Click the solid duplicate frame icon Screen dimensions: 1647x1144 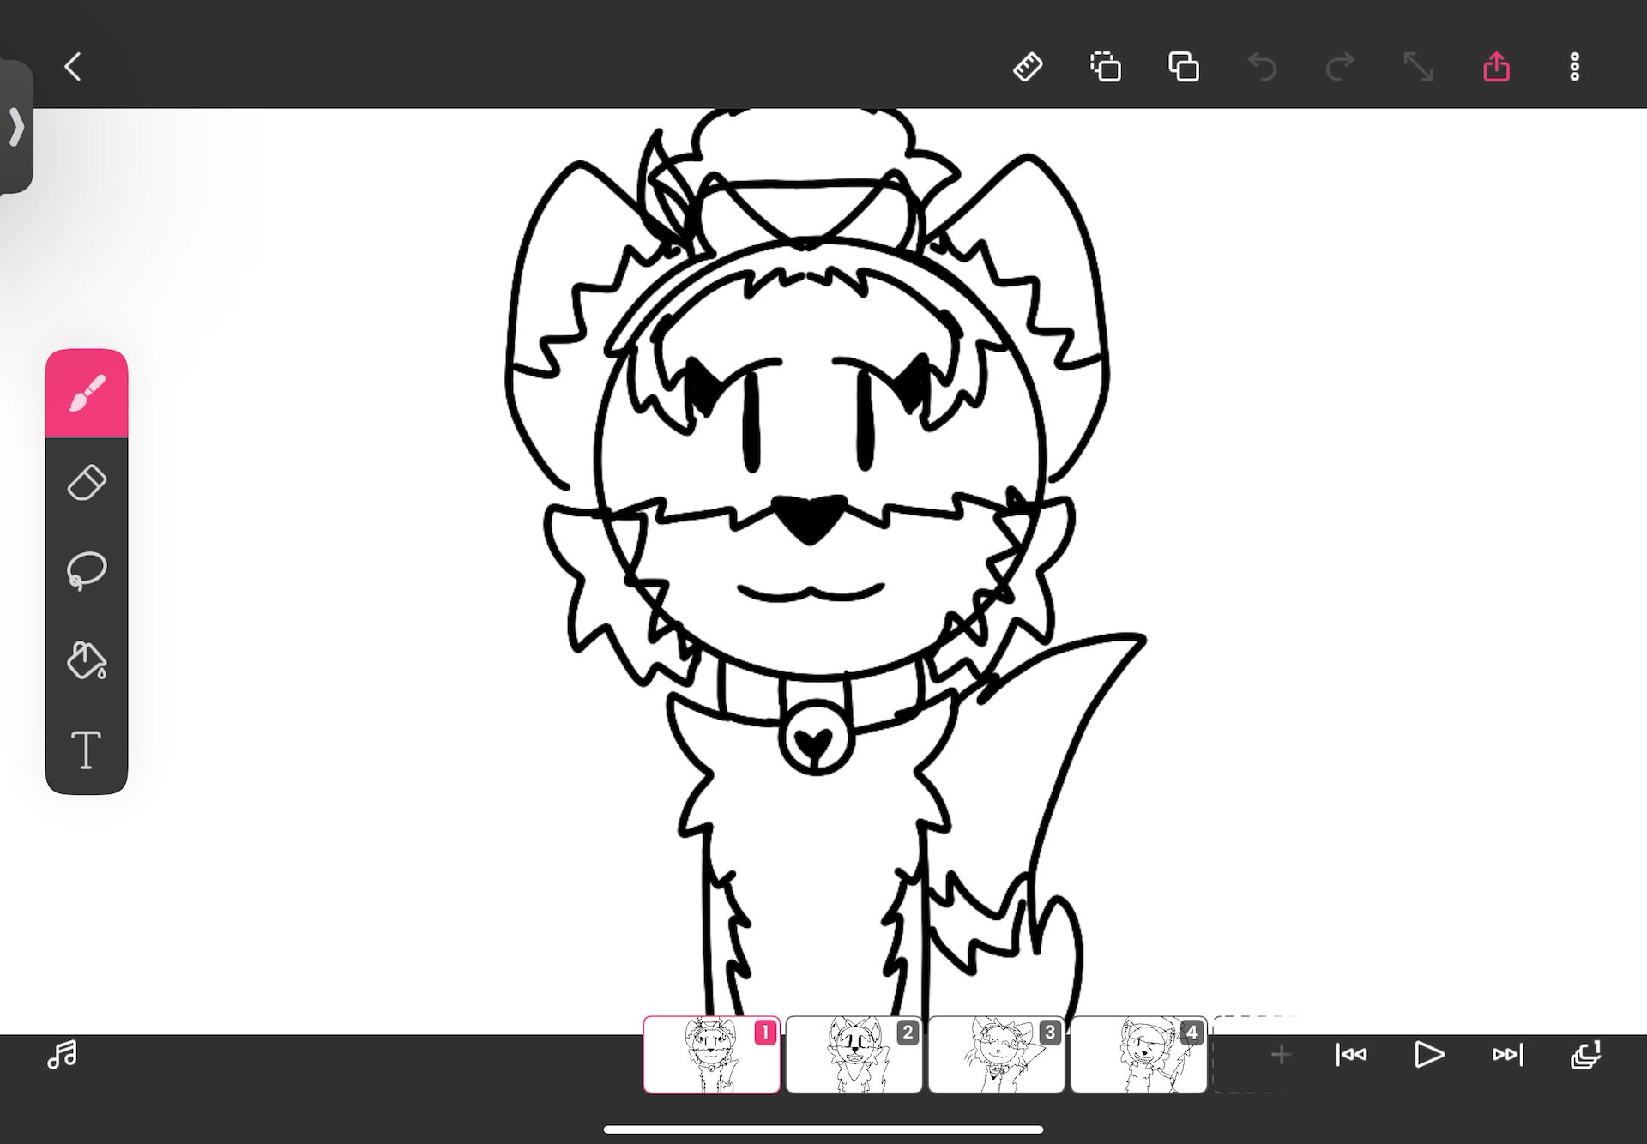1184,67
